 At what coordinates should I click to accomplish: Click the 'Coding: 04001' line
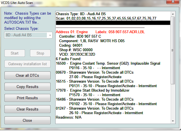(71, 46)
